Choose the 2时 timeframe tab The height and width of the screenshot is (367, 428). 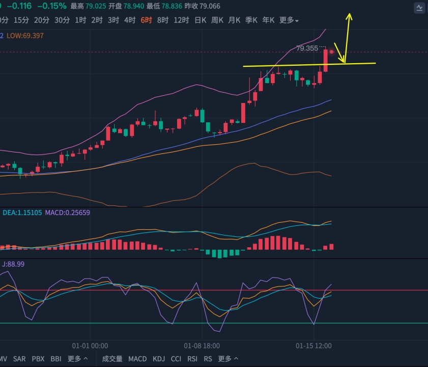(x=97, y=20)
